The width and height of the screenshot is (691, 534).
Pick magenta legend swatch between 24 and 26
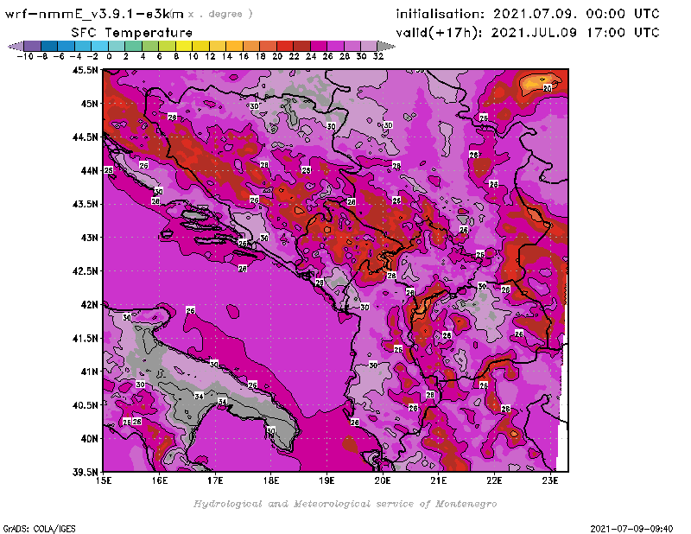(x=318, y=46)
